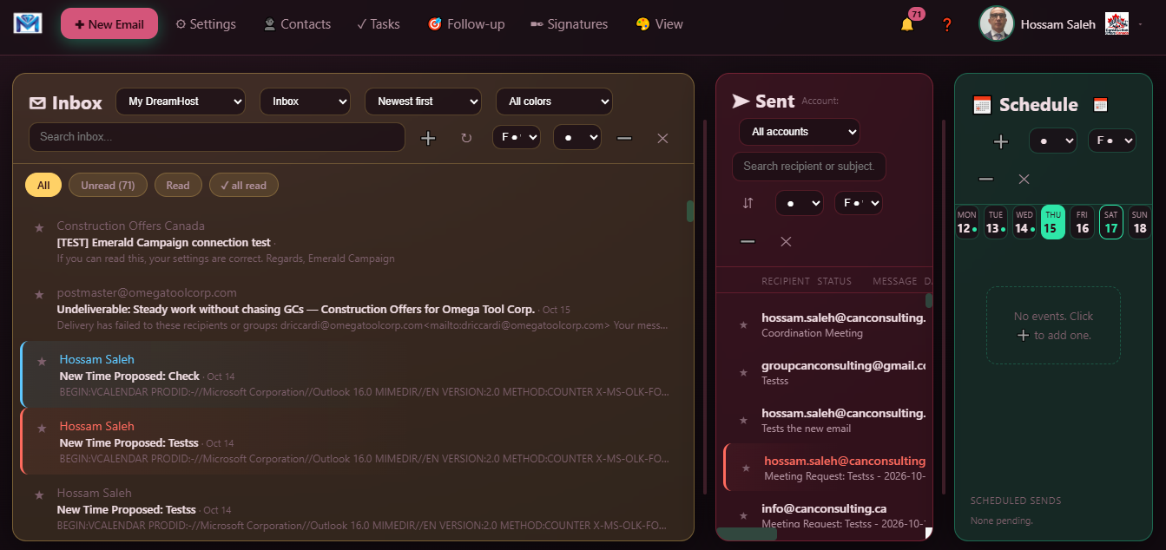
Task: Star the sent 'Coordination Meeting' row
Action: [x=743, y=324]
